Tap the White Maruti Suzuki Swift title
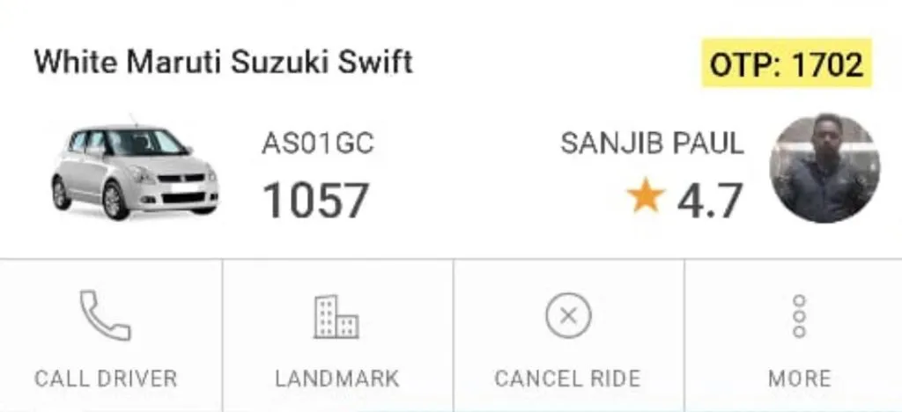The width and height of the screenshot is (902, 412). (223, 62)
